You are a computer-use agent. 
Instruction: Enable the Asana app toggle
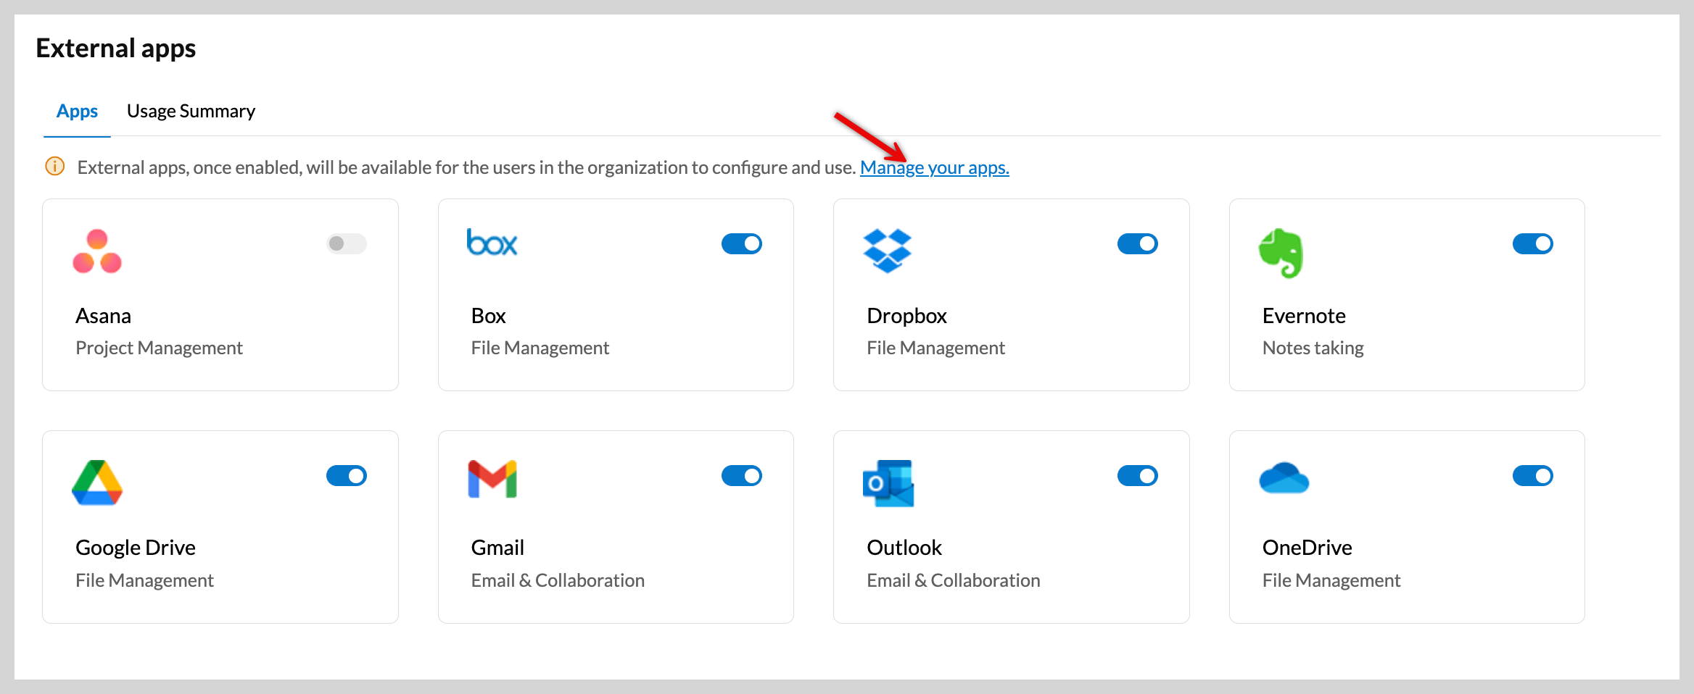[347, 243]
